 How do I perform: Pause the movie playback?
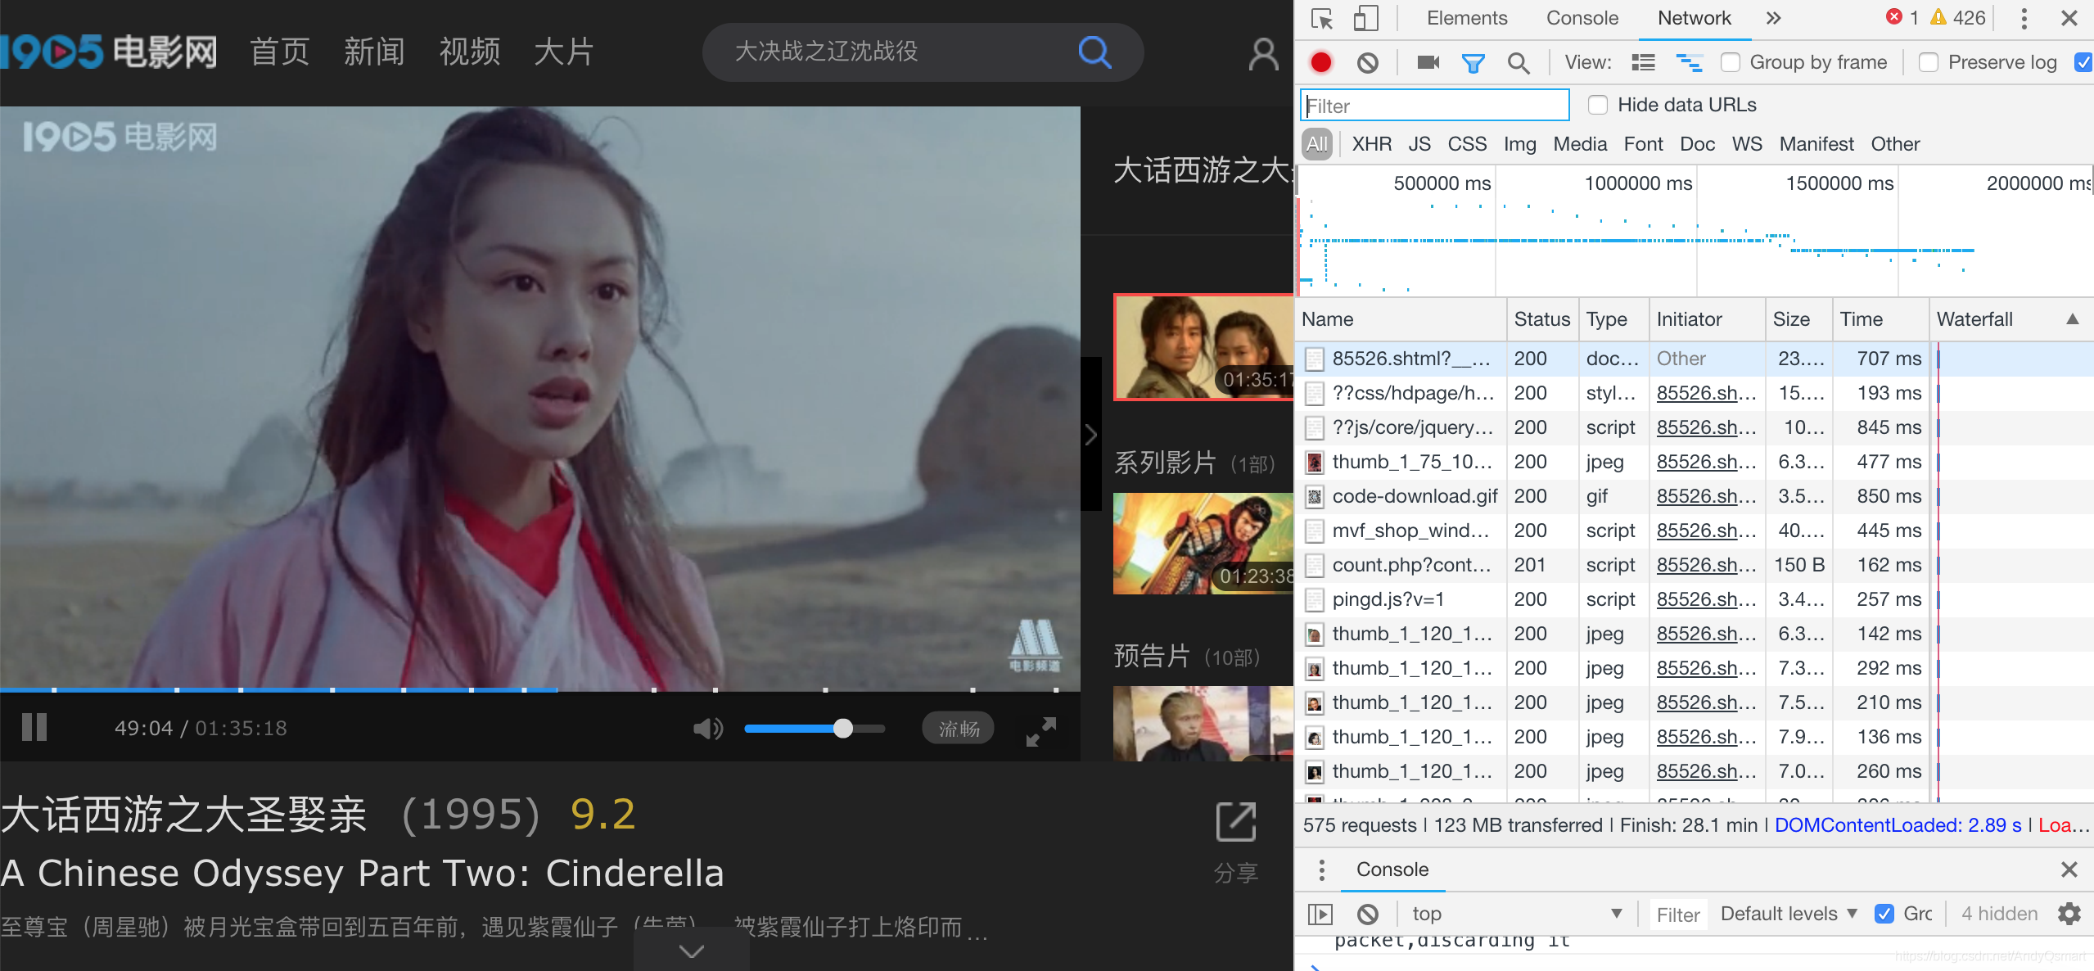coord(34,728)
